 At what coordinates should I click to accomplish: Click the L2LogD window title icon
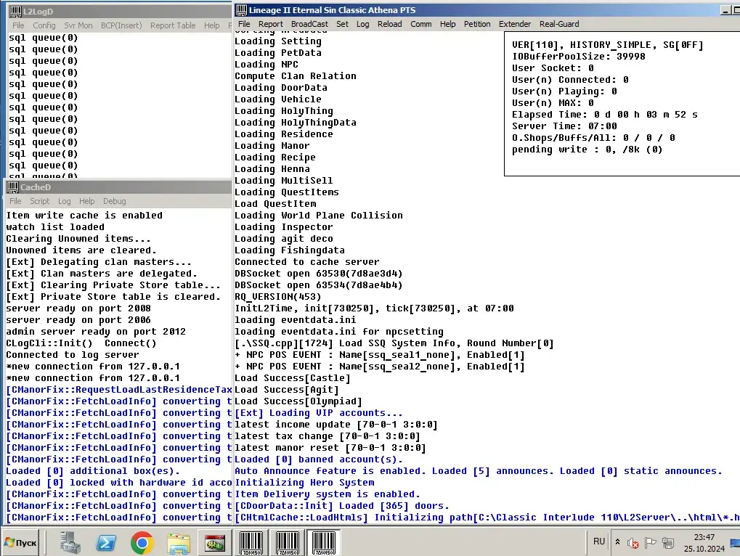pyautogui.click(x=15, y=12)
